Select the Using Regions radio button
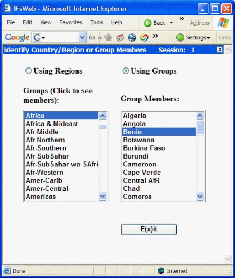Image resolution: width=235 pixels, height=278 pixels. tap(28, 71)
